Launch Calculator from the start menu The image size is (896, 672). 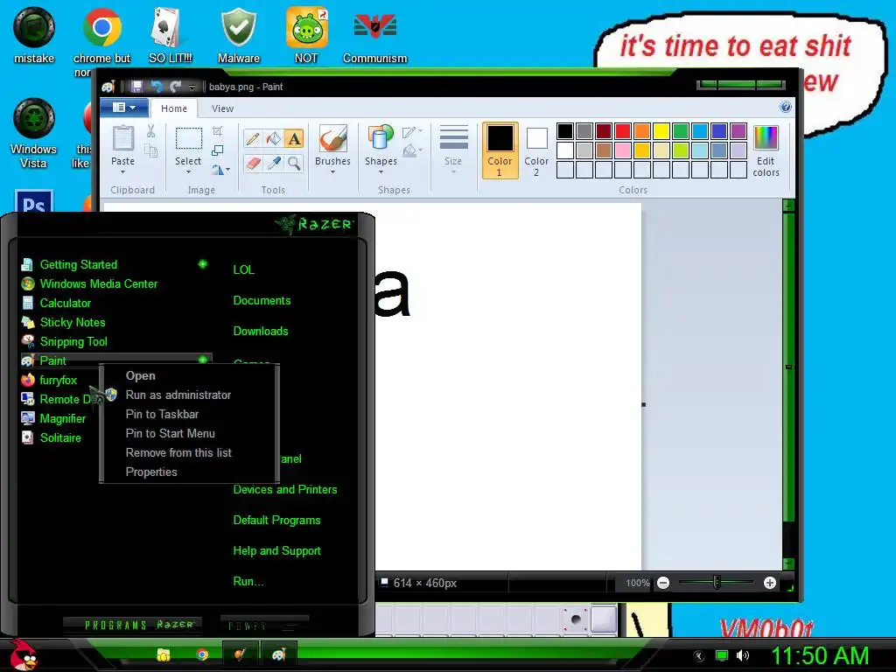[x=65, y=304]
